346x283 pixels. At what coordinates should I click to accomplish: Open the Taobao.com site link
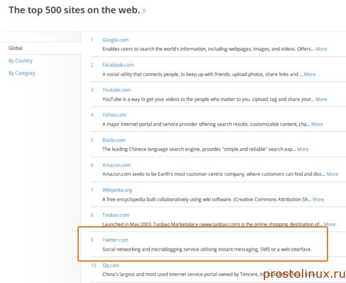pos(116,215)
